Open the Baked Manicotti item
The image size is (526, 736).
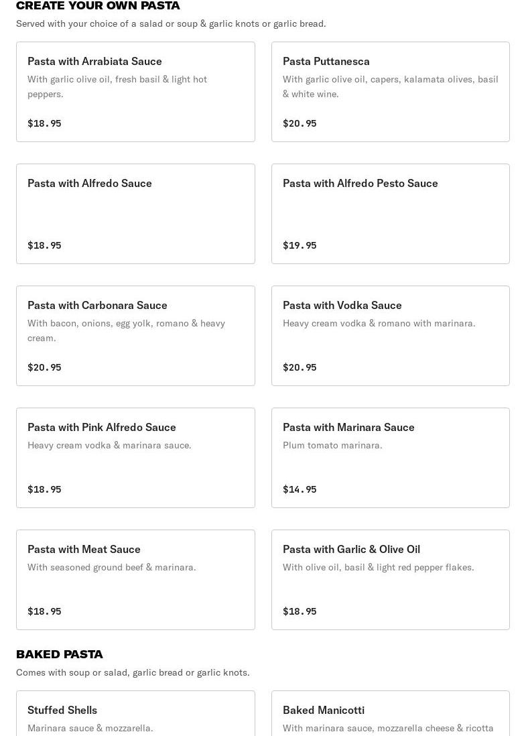[391, 713]
